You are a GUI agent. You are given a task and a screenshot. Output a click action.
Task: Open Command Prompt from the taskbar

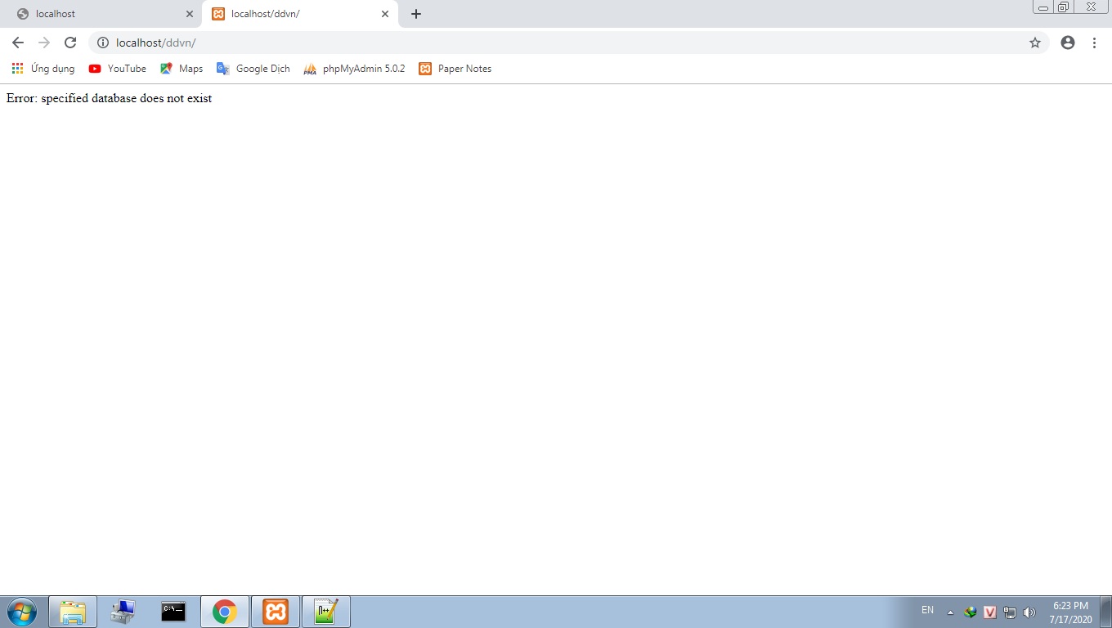tap(173, 612)
